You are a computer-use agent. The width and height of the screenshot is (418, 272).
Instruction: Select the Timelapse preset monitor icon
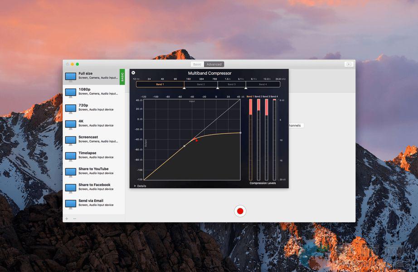[71, 156]
